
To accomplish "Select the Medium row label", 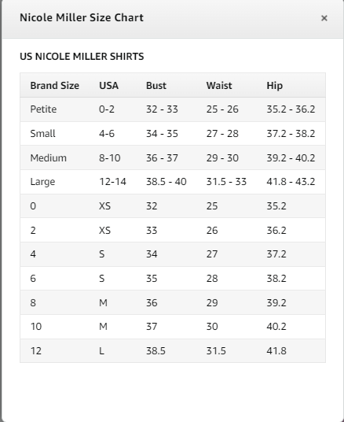I will [49, 157].
